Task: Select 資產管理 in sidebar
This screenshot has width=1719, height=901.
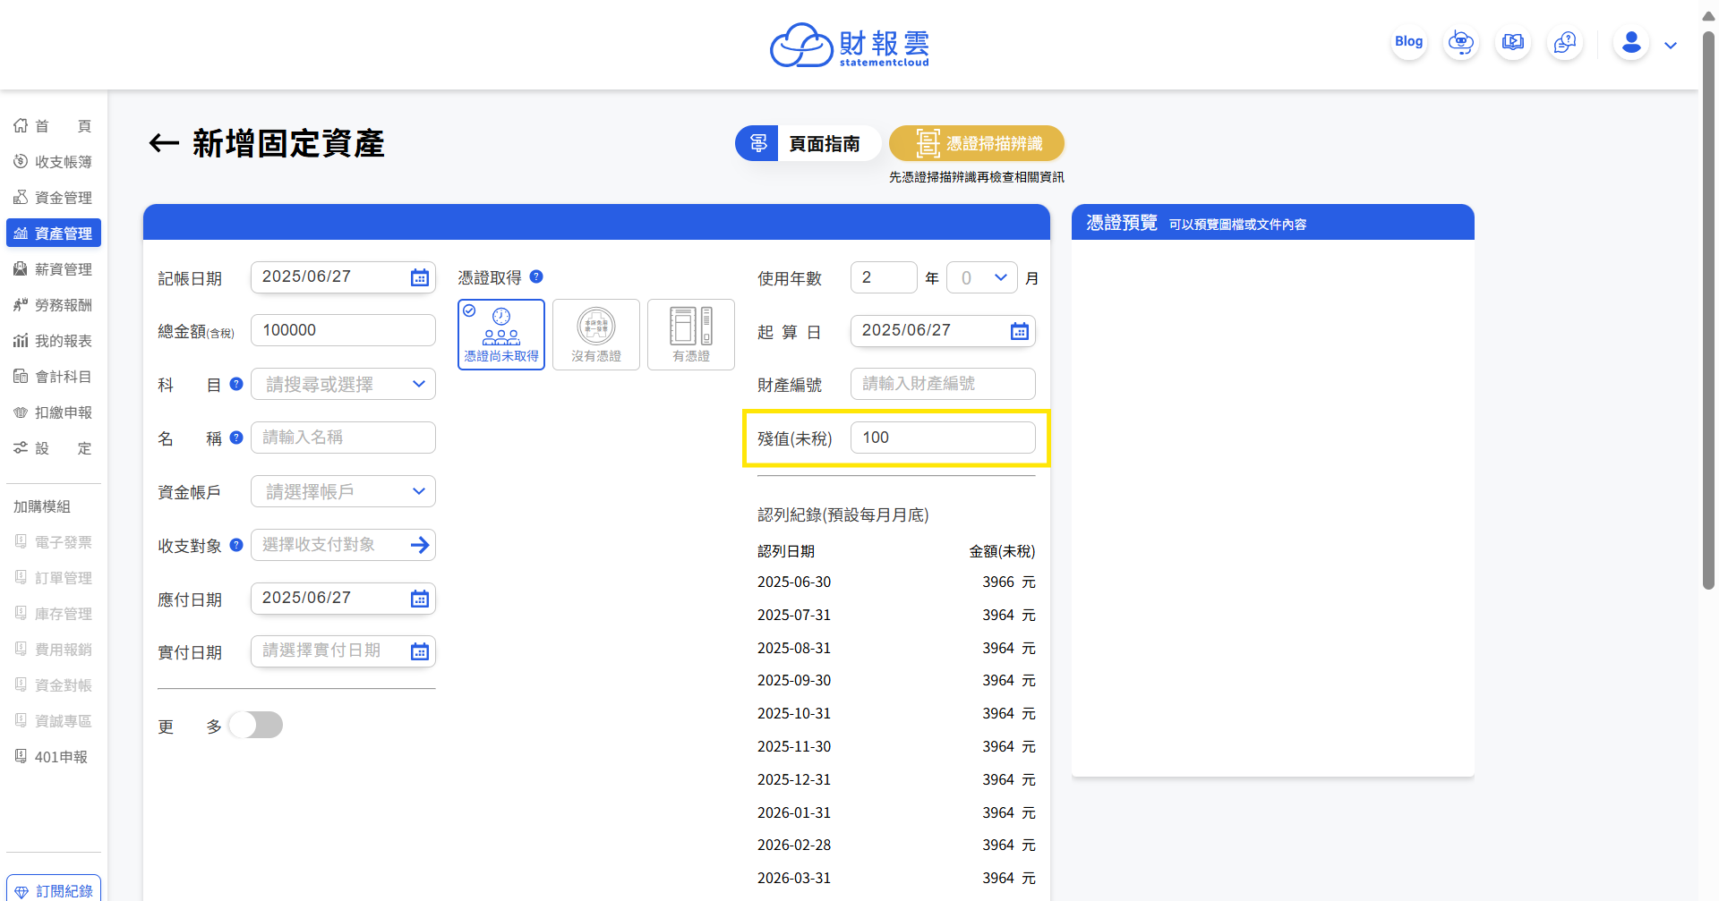Action: tap(54, 234)
